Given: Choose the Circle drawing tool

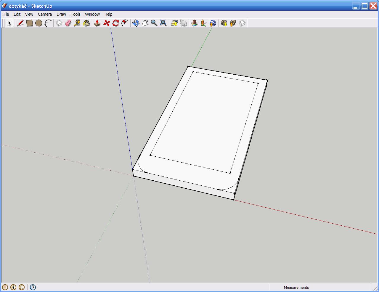Looking at the screenshot, I should coord(38,23).
